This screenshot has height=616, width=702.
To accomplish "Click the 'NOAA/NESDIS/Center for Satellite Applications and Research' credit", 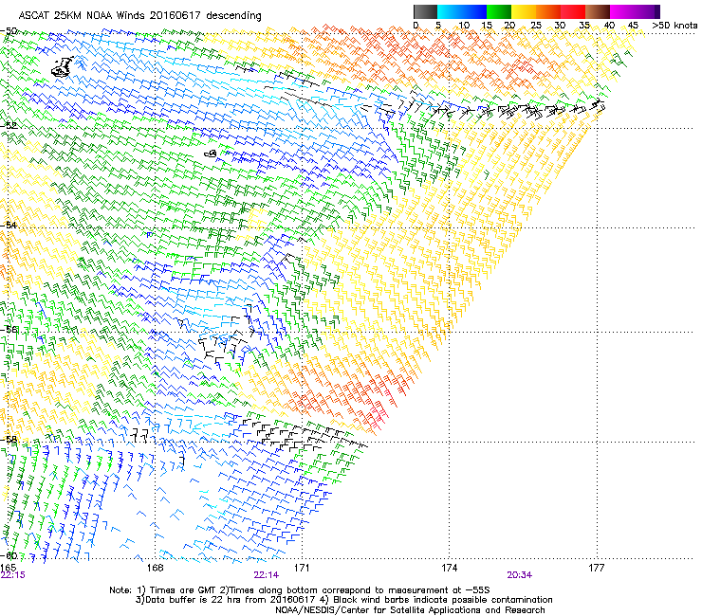I will point(410,610).
